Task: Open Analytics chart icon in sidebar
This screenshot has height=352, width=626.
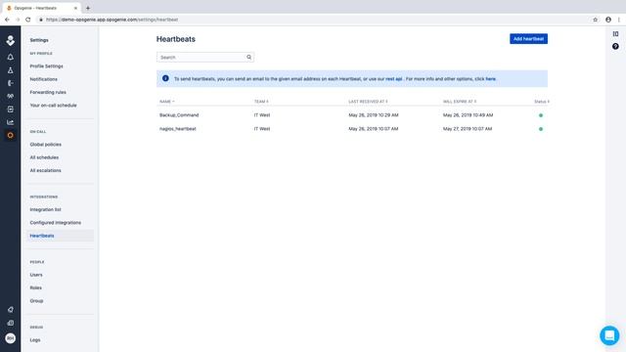Action: pos(11,122)
